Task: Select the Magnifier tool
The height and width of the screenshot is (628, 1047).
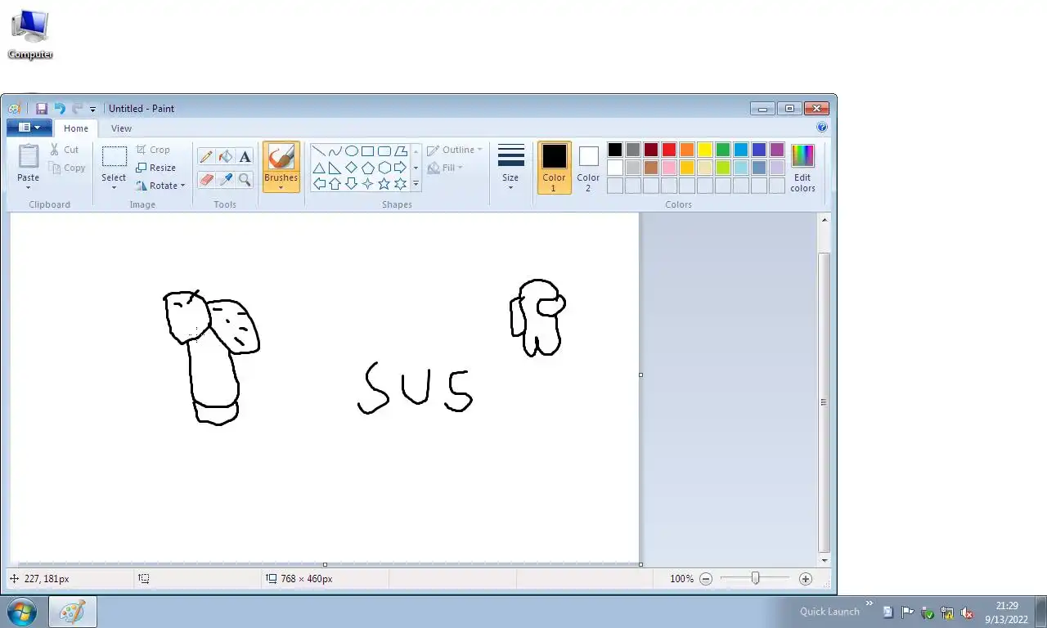Action: (245, 179)
